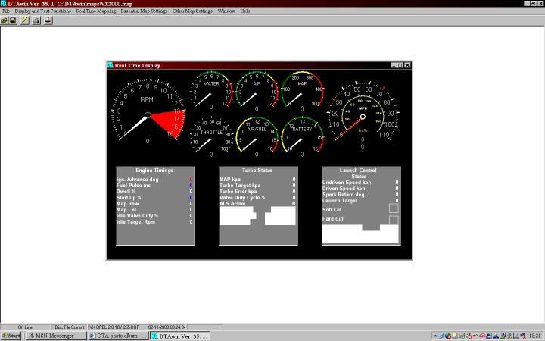Screen dimensions: 545x341
Task: Click the 02-11-2003 date status entry
Action: click(x=167, y=327)
